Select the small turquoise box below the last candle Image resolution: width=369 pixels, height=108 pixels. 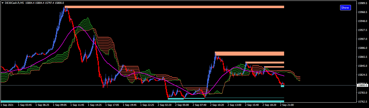click(x=282, y=86)
